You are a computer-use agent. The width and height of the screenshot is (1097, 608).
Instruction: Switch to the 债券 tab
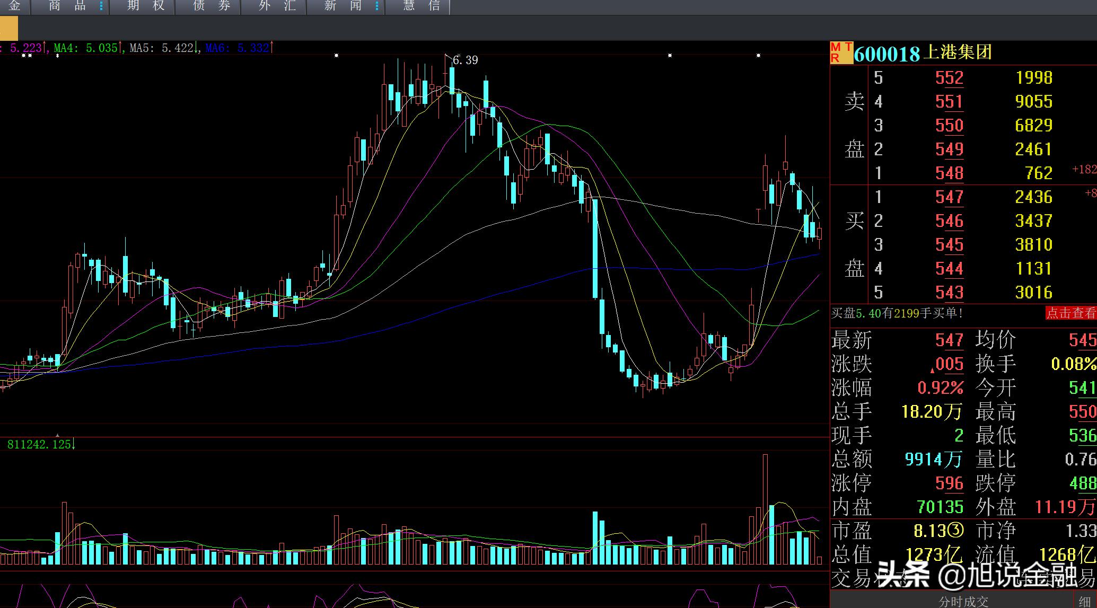[212, 6]
